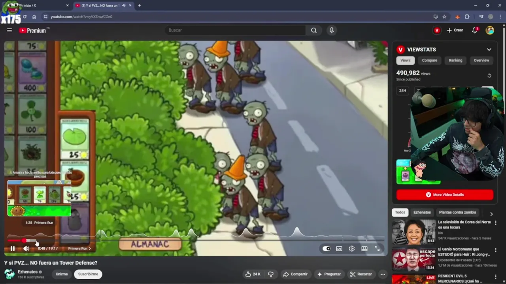Viewport: 506px width, 284px height.
Task: Click the magnifier search button
Action: 314,30
